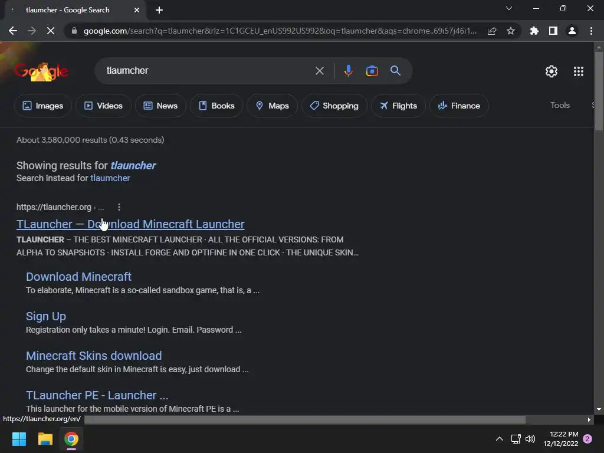The height and width of the screenshot is (453, 604).
Task: Filter results by Videos
Action: pyautogui.click(x=103, y=106)
